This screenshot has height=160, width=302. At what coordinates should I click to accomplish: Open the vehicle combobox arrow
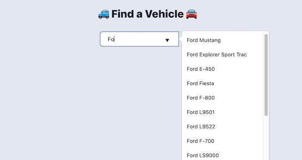[167, 40]
